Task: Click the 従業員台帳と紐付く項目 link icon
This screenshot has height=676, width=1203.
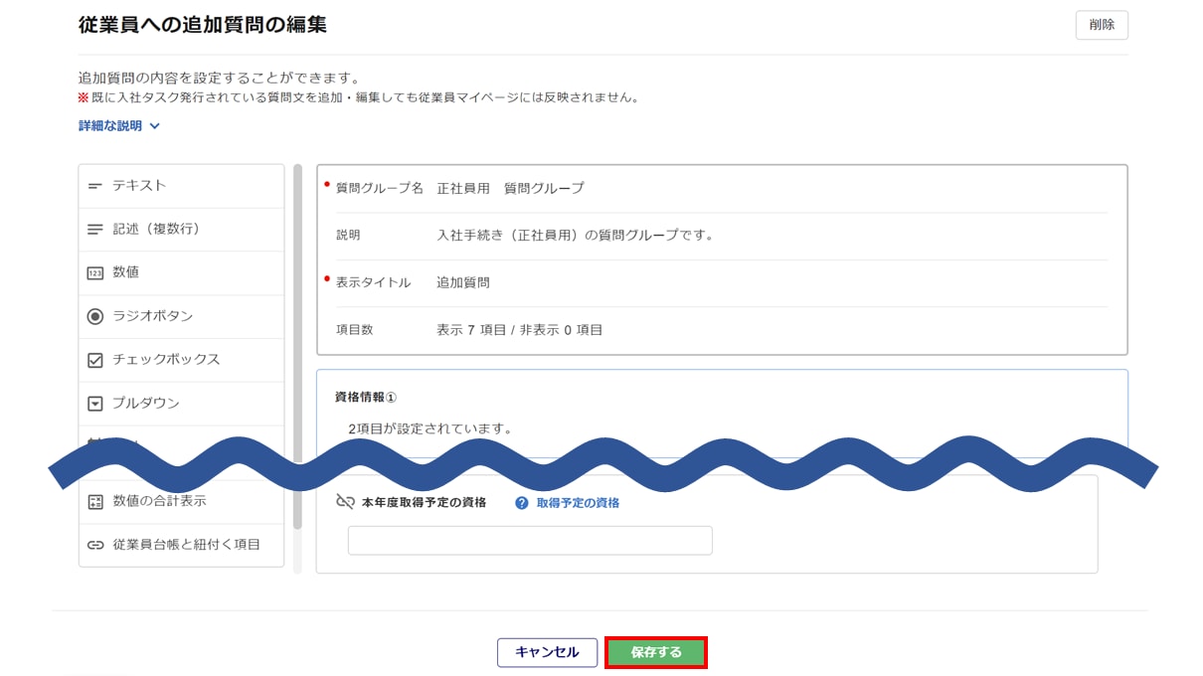Action: [x=95, y=545]
